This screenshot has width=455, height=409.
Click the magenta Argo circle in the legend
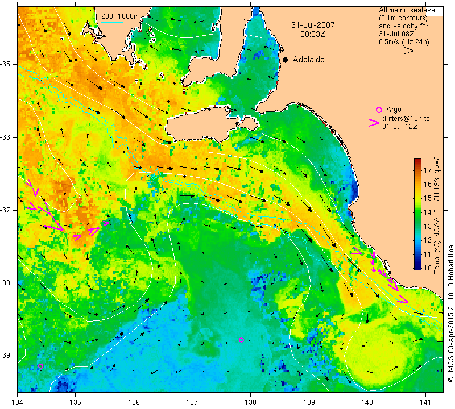[379, 110]
